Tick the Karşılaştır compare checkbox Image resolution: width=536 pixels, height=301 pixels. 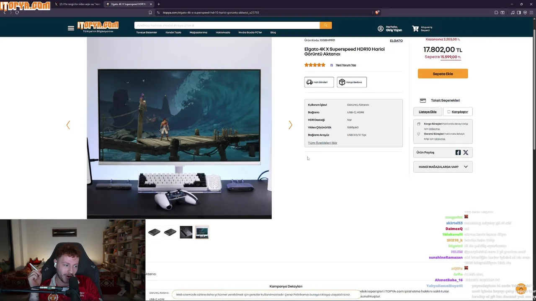(x=448, y=112)
